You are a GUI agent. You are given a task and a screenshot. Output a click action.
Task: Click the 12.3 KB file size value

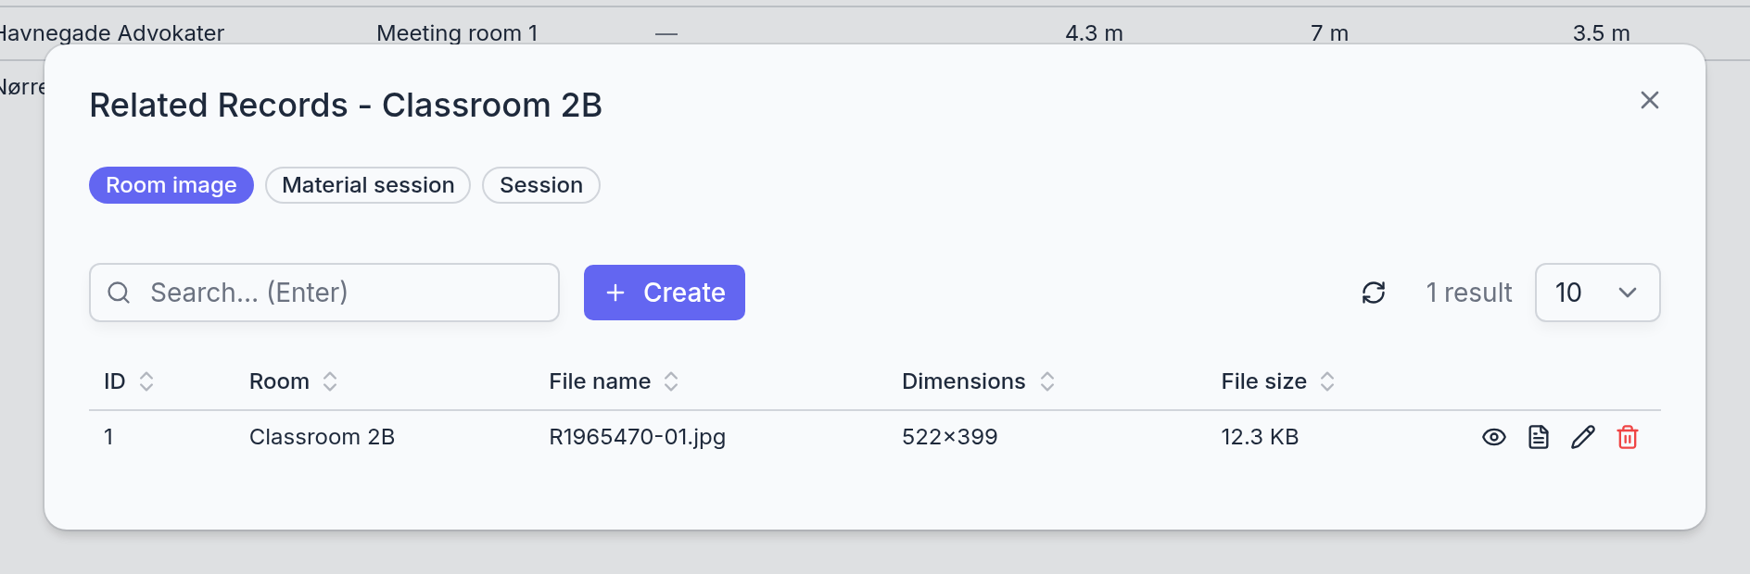1260,437
